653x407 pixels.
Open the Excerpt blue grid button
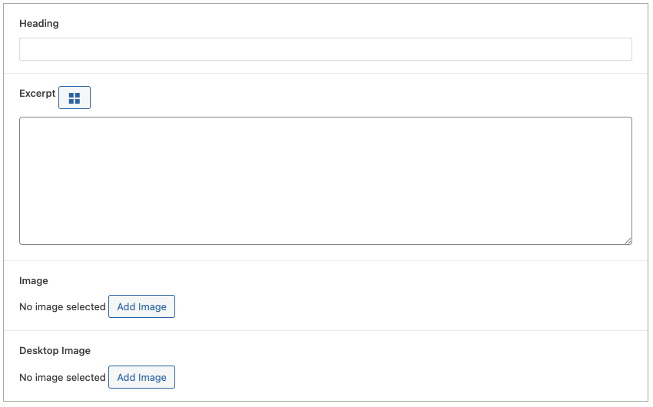(75, 98)
